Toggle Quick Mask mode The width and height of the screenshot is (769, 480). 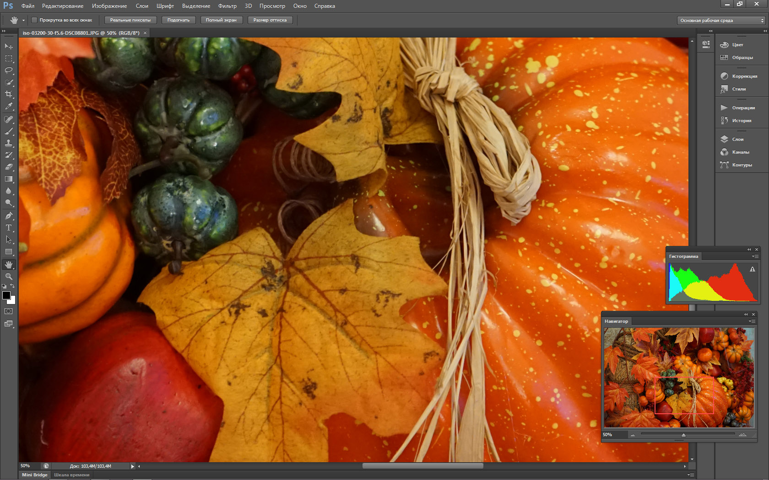(x=9, y=311)
